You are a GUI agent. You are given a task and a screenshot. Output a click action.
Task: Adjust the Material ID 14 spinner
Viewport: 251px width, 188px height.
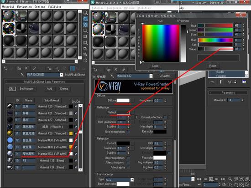(x=242, y=100)
